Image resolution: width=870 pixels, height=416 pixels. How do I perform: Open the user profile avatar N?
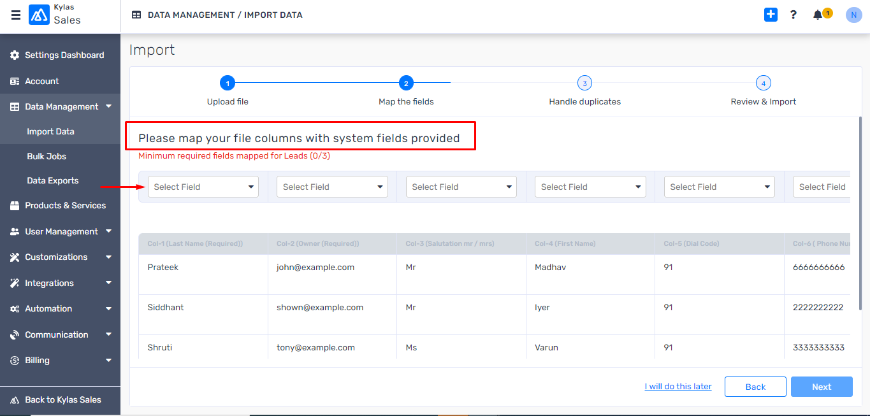click(x=853, y=15)
